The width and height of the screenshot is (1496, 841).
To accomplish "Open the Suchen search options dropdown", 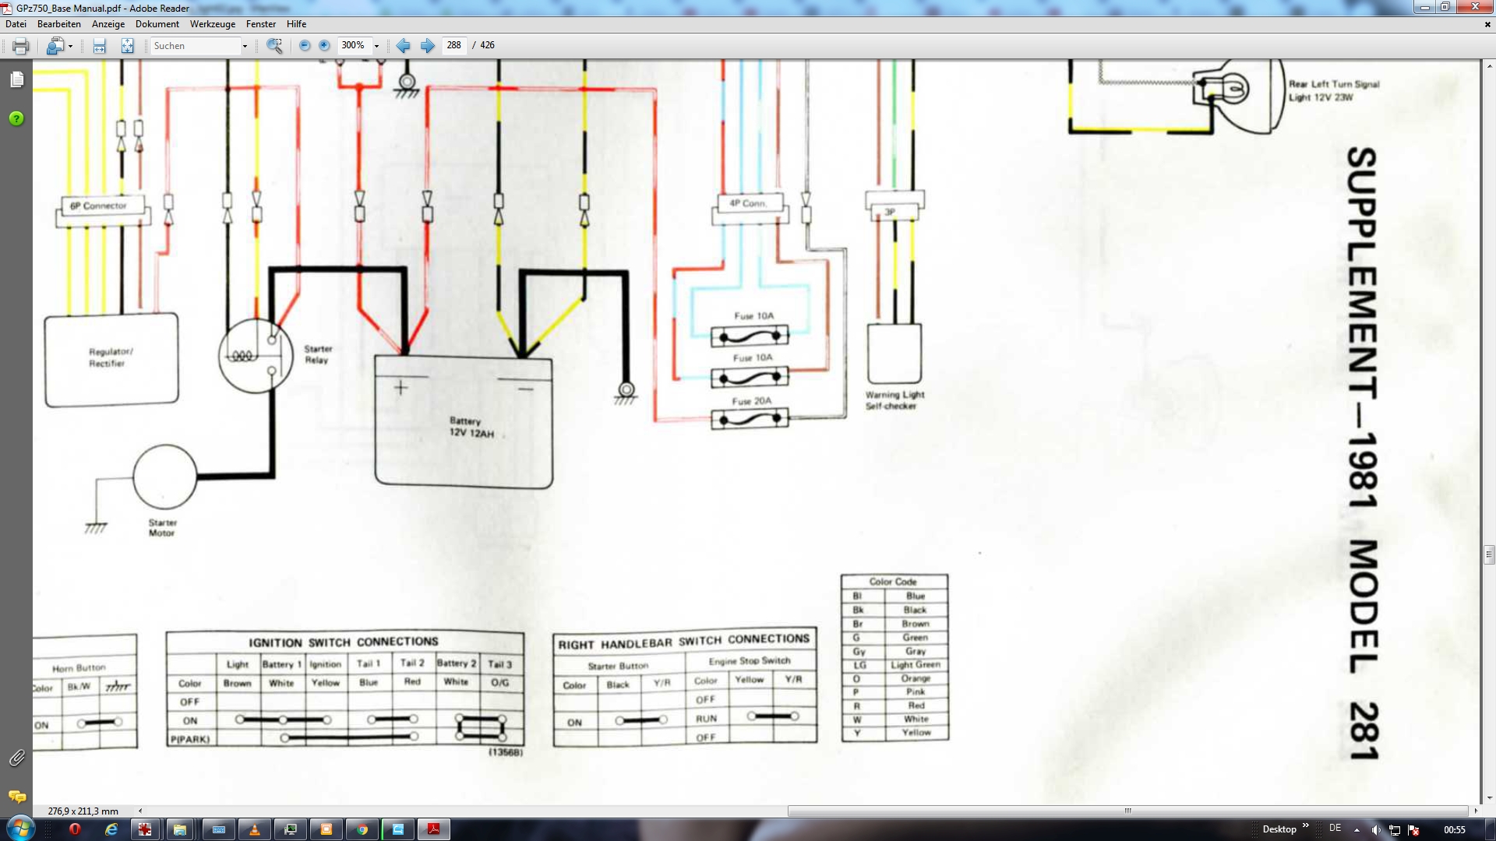I will [245, 46].
